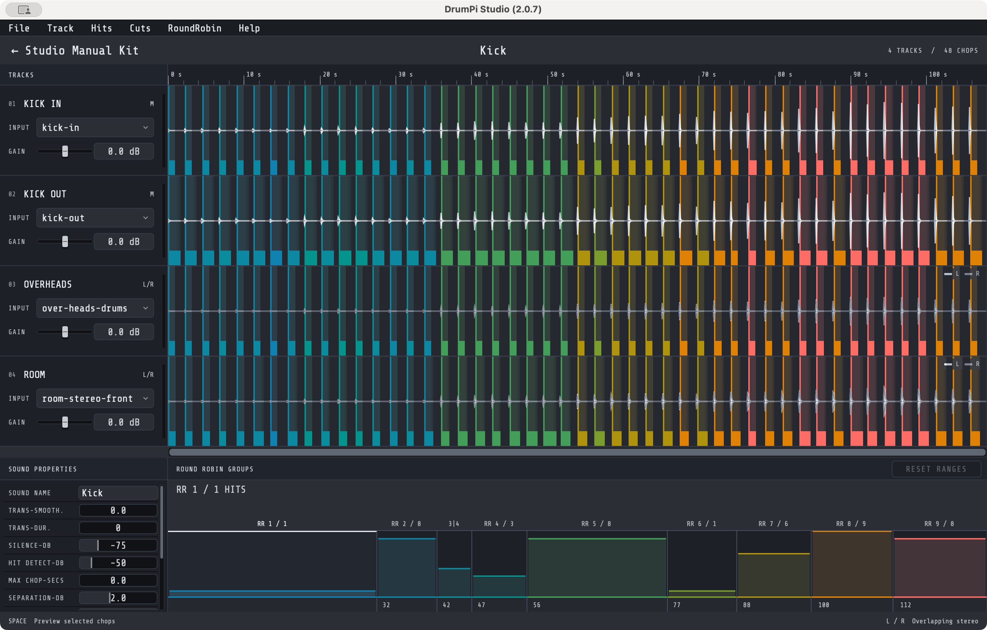Toggle the L channel legend on OVERHEADS waveform
This screenshot has height=630, width=987.
pos(952,274)
